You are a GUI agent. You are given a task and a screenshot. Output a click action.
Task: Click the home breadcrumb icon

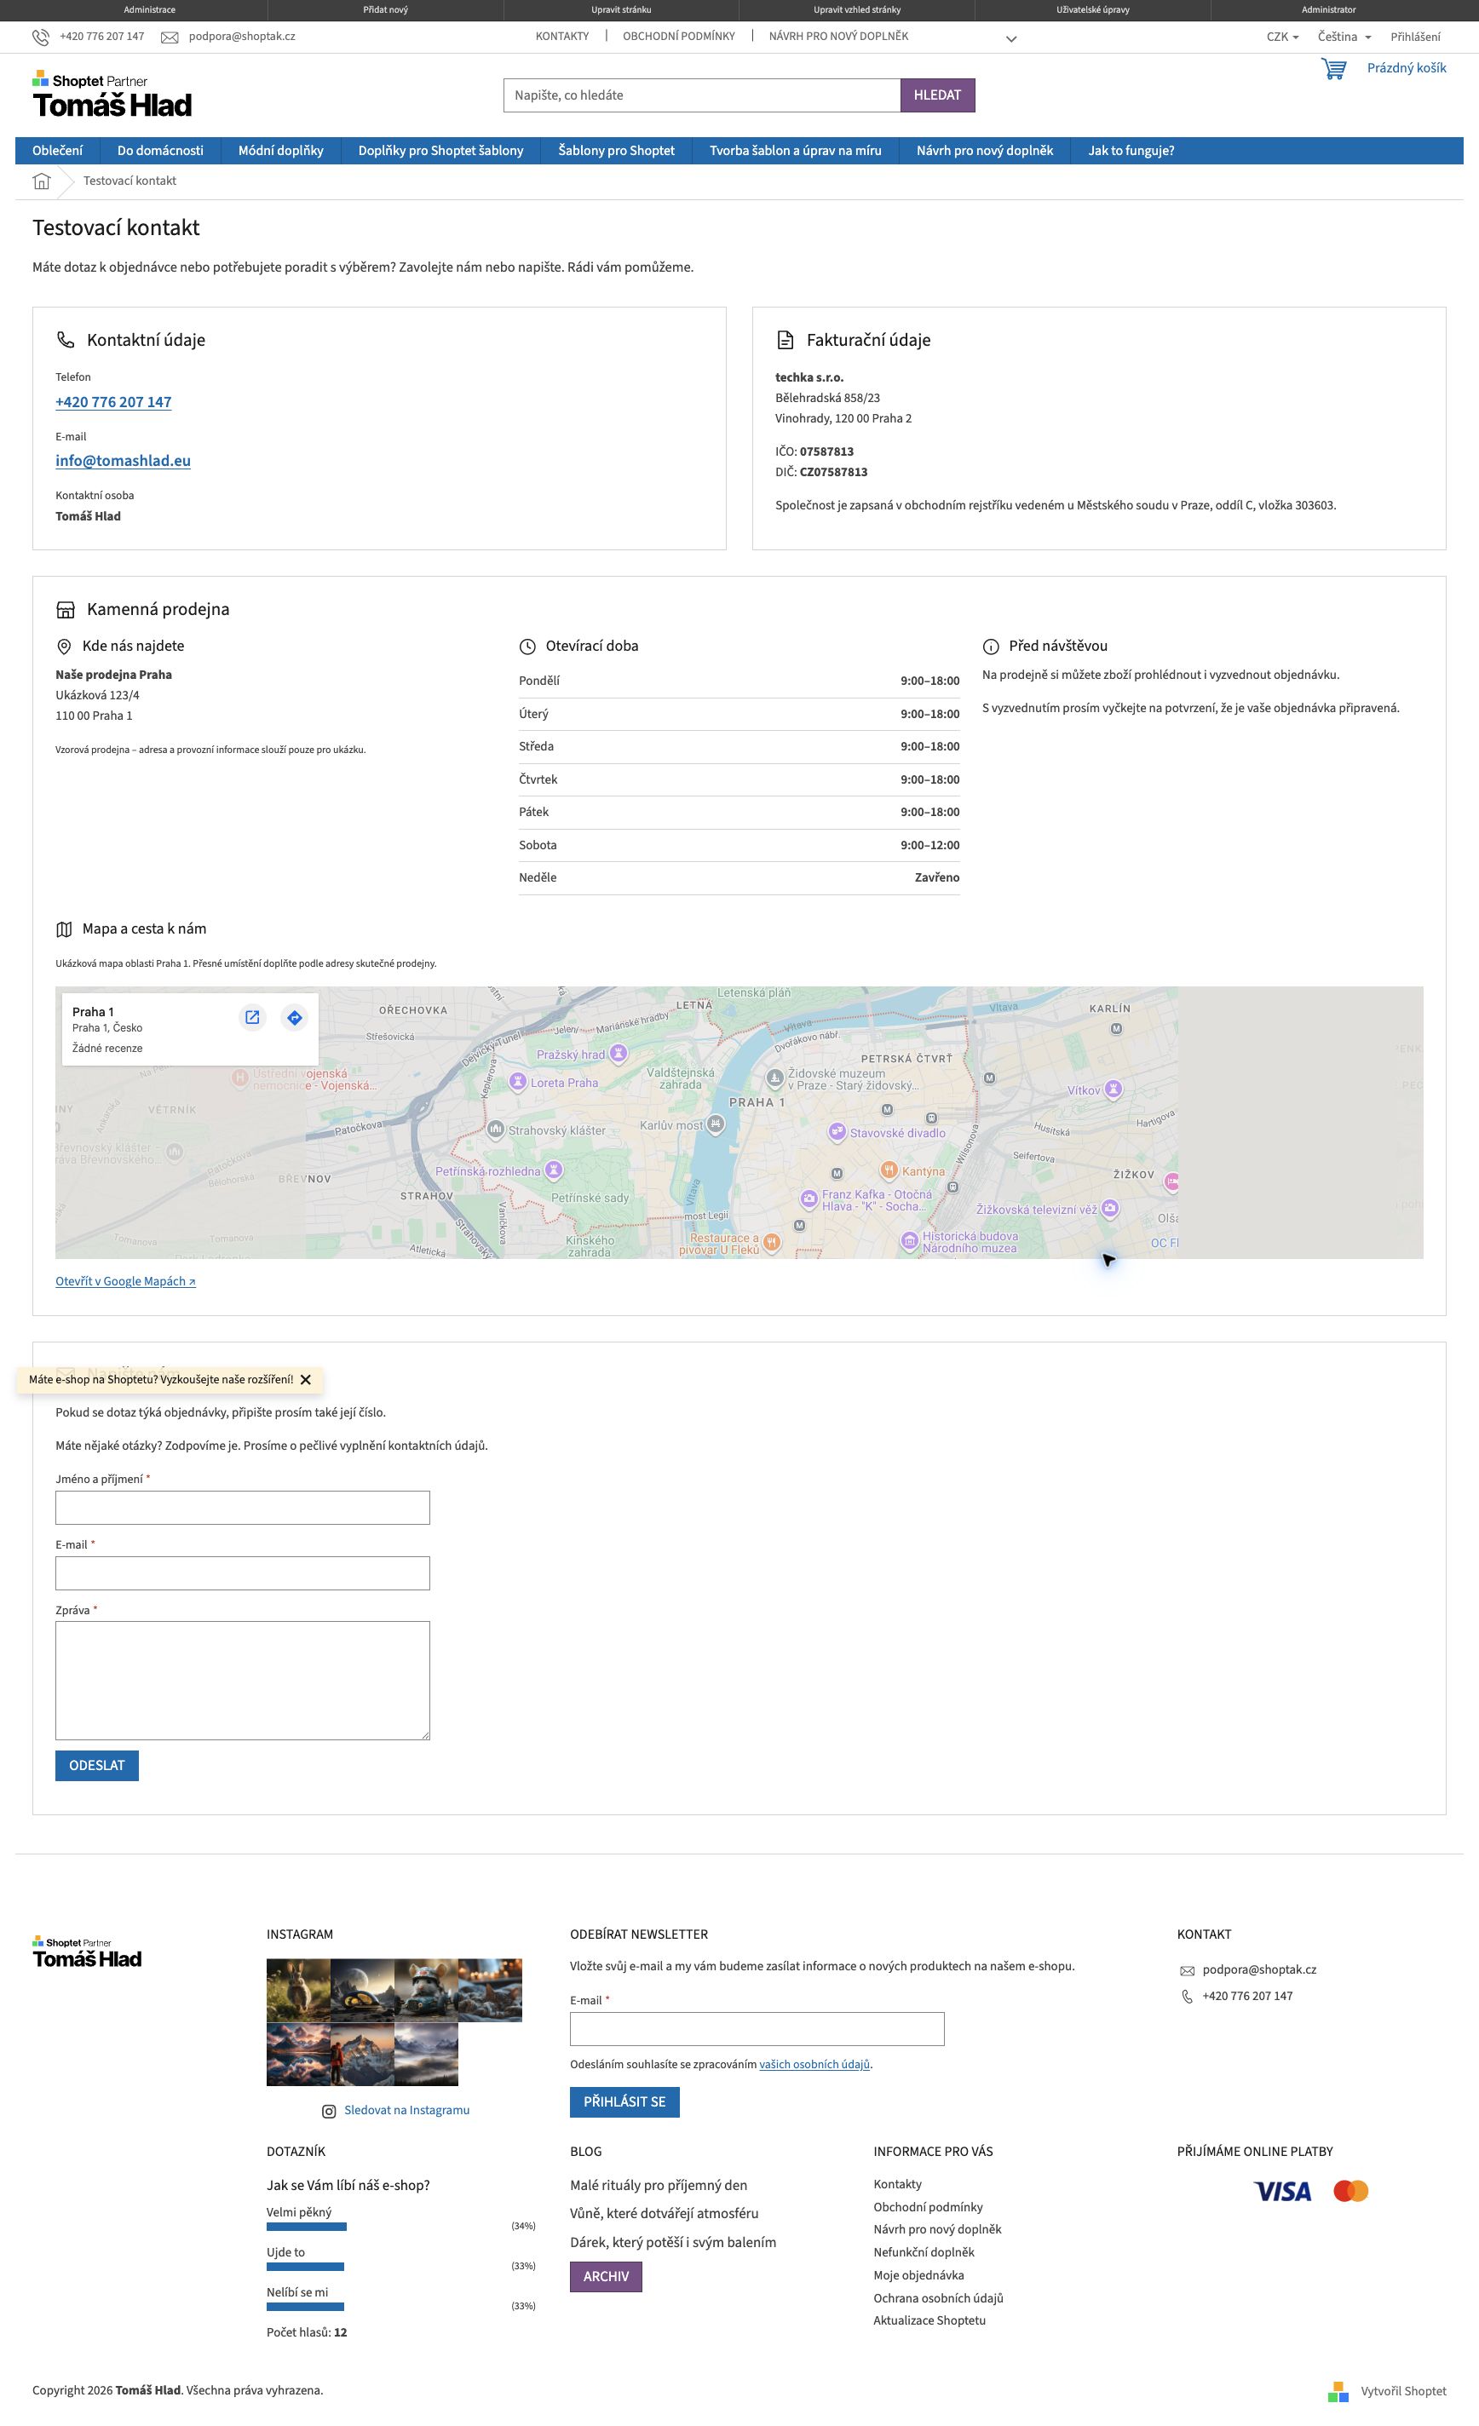pos(42,181)
